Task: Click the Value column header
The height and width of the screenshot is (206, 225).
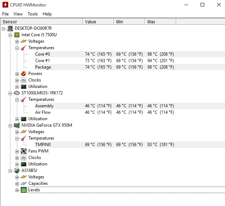Action: [98, 22]
